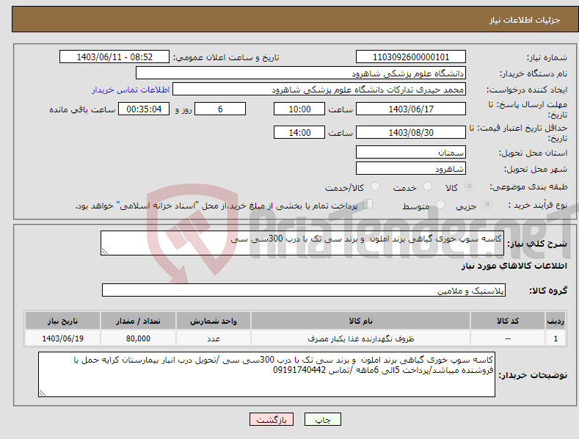Click the requester field محمد حیدری تدارکات
Image resolution: width=579 pixels, height=439 pixels.
[319, 90]
